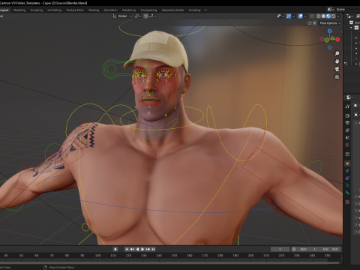Open the Pose Options dropdown
The height and width of the screenshot is (270, 360).
[x=330, y=23]
